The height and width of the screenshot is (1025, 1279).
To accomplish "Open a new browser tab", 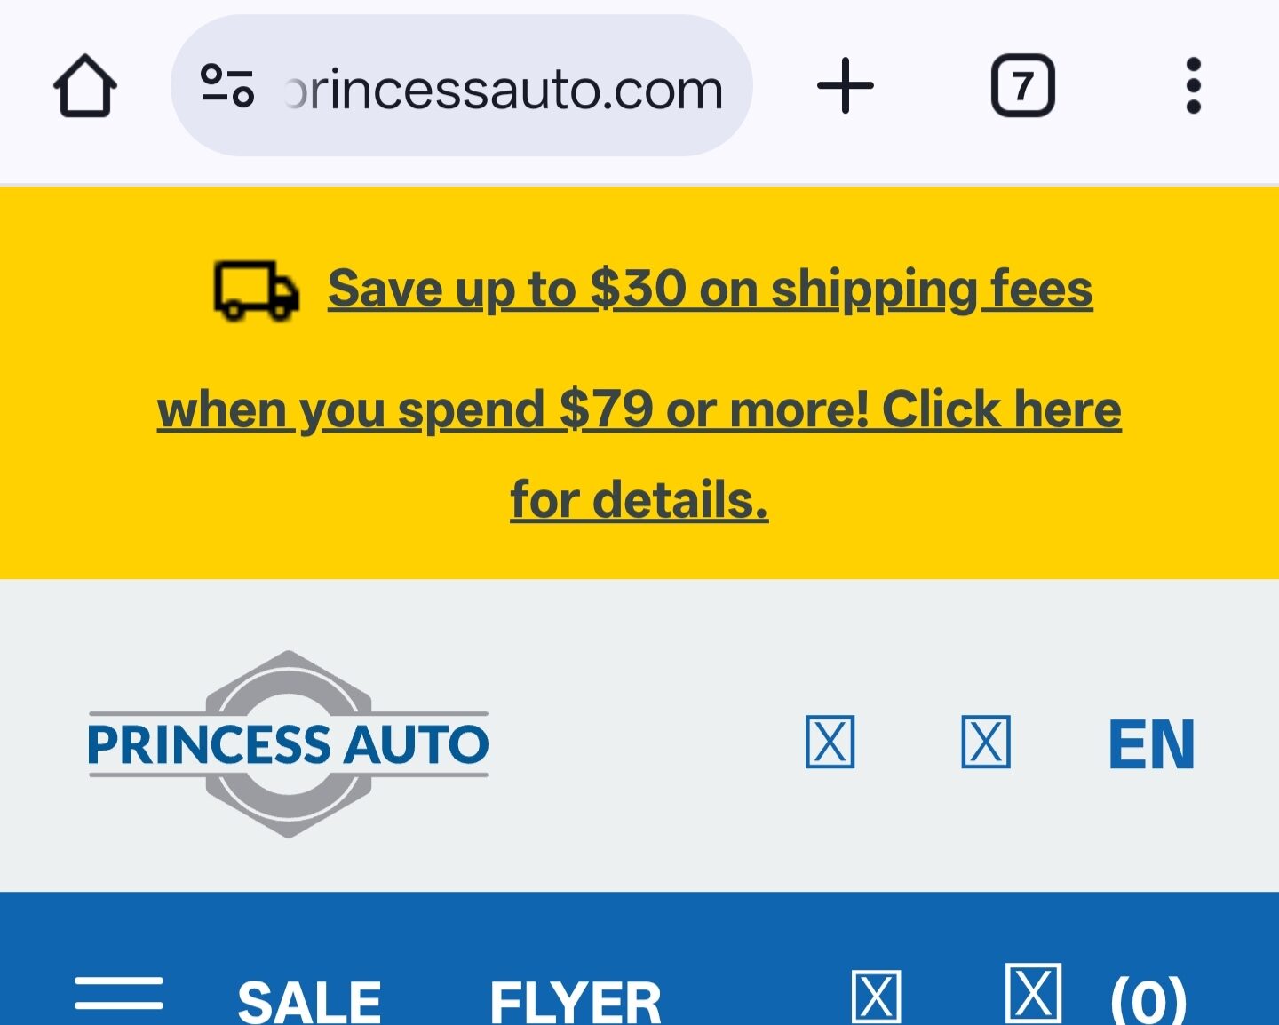I will 845,85.
